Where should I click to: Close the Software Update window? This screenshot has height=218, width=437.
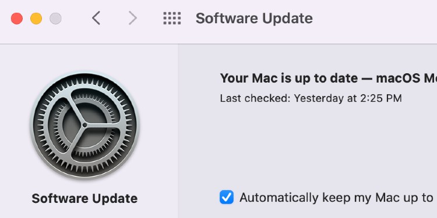pyautogui.click(x=17, y=19)
